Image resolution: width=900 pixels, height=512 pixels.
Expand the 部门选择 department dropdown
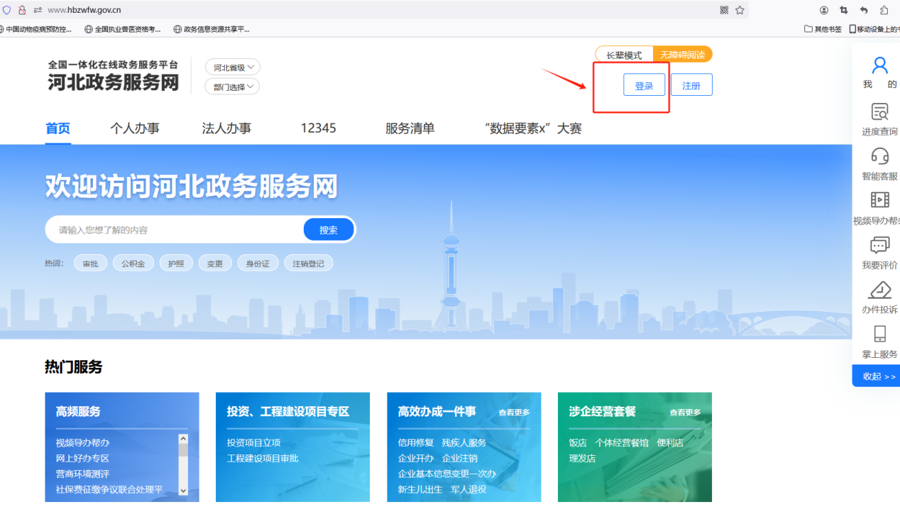click(233, 87)
